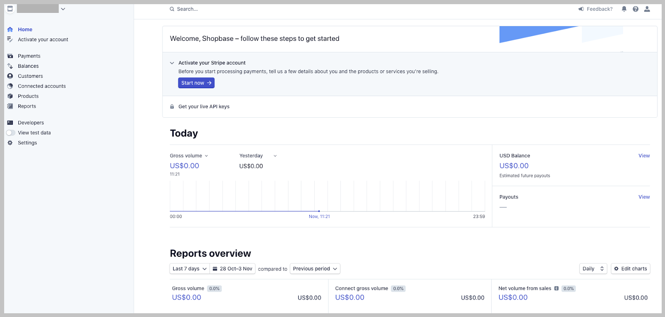Click the Products box icon
This screenshot has height=317, width=665.
pos(10,96)
